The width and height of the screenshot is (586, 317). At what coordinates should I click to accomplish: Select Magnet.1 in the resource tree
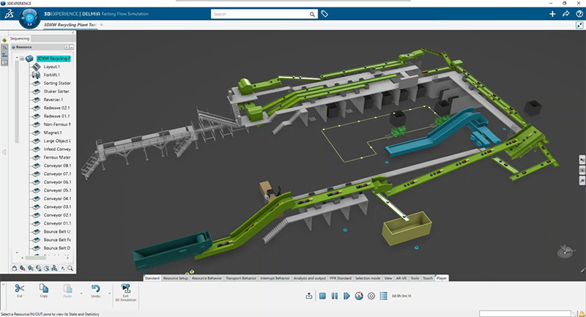click(54, 133)
